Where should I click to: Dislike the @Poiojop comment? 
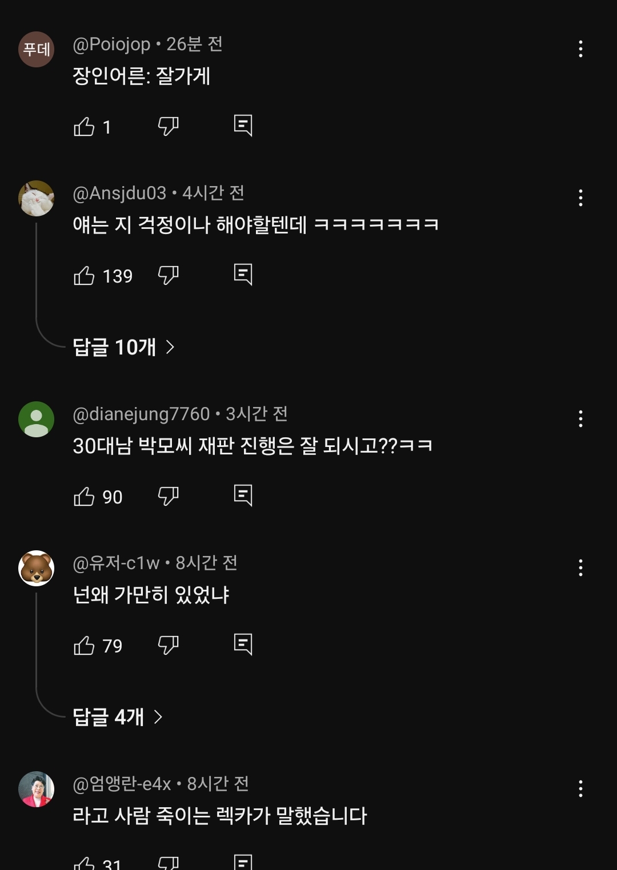(x=168, y=126)
